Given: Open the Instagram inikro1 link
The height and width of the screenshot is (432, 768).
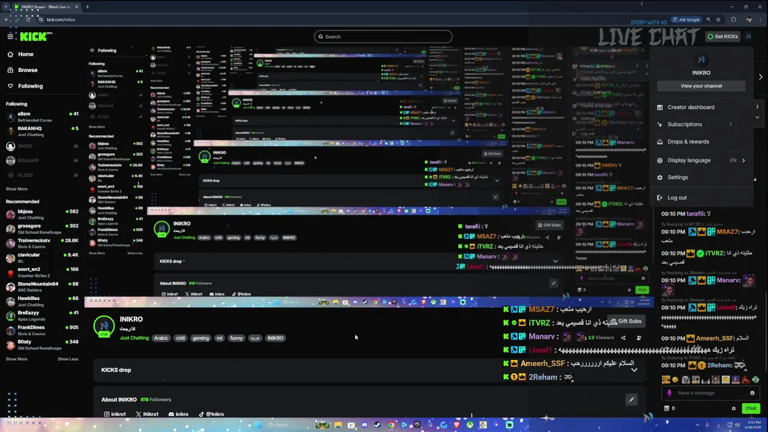Looking at the screenshot, I should (x=115, y=414).
